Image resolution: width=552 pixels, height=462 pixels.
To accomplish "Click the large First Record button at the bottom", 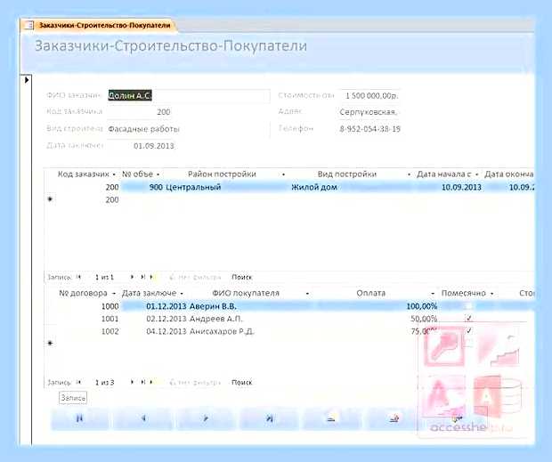I will tap(80, 418).
